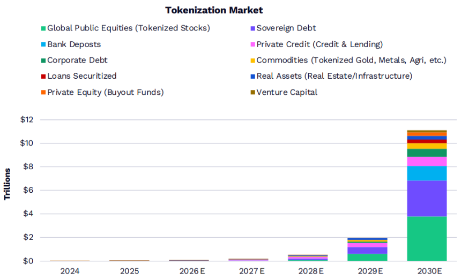Click the pink Private Credit segment in 2030E
The height and width of the screenshot is (280, 461).
point(427,161)
